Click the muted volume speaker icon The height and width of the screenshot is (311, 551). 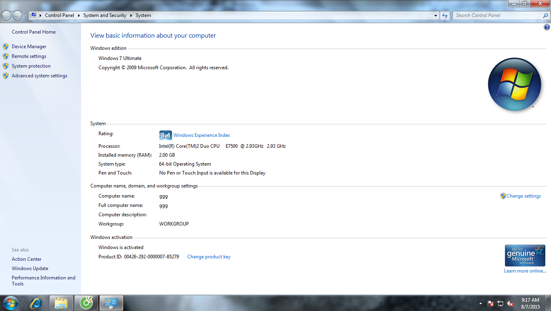510,303
